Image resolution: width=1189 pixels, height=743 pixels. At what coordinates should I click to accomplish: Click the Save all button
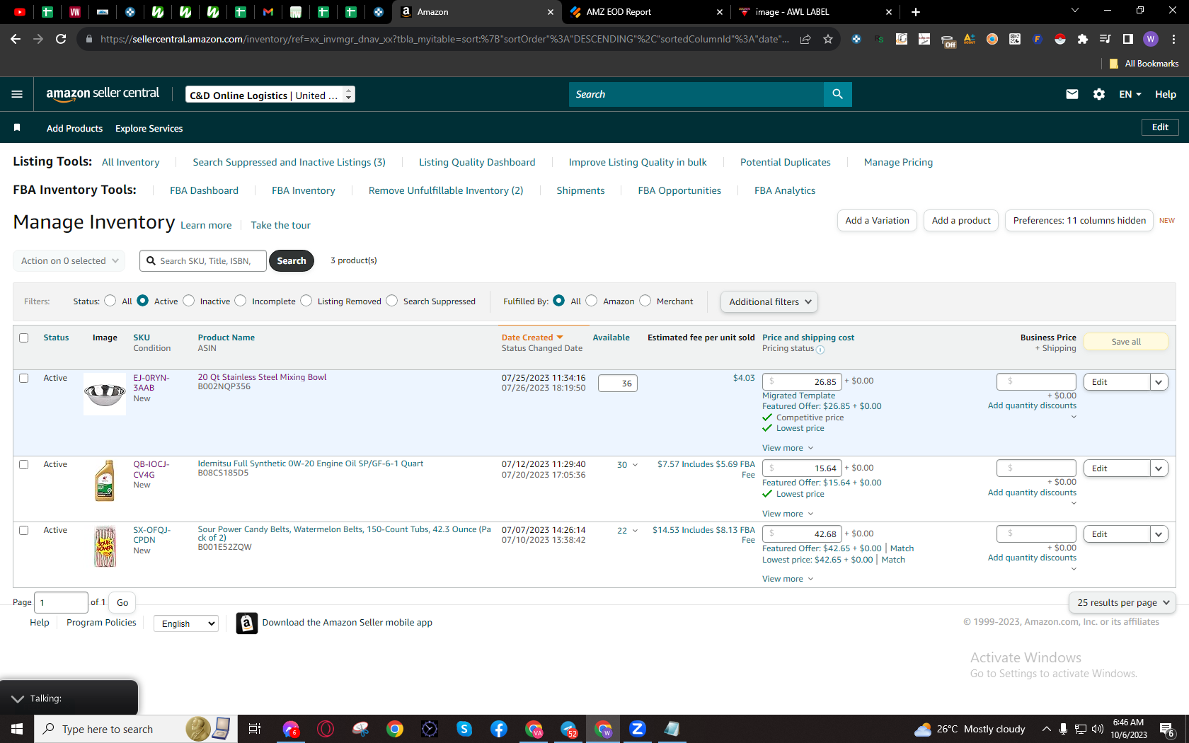coord(1126,342)
